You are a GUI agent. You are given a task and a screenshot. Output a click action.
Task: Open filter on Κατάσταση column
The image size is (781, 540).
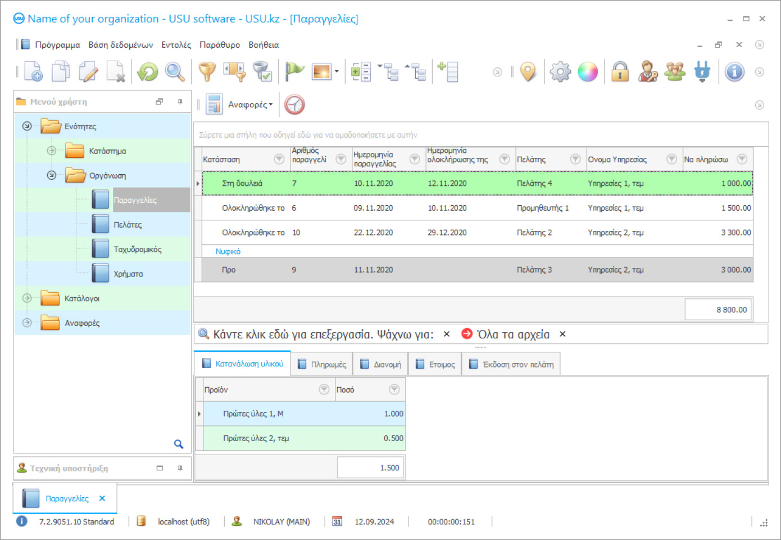(x=279, y=160)
